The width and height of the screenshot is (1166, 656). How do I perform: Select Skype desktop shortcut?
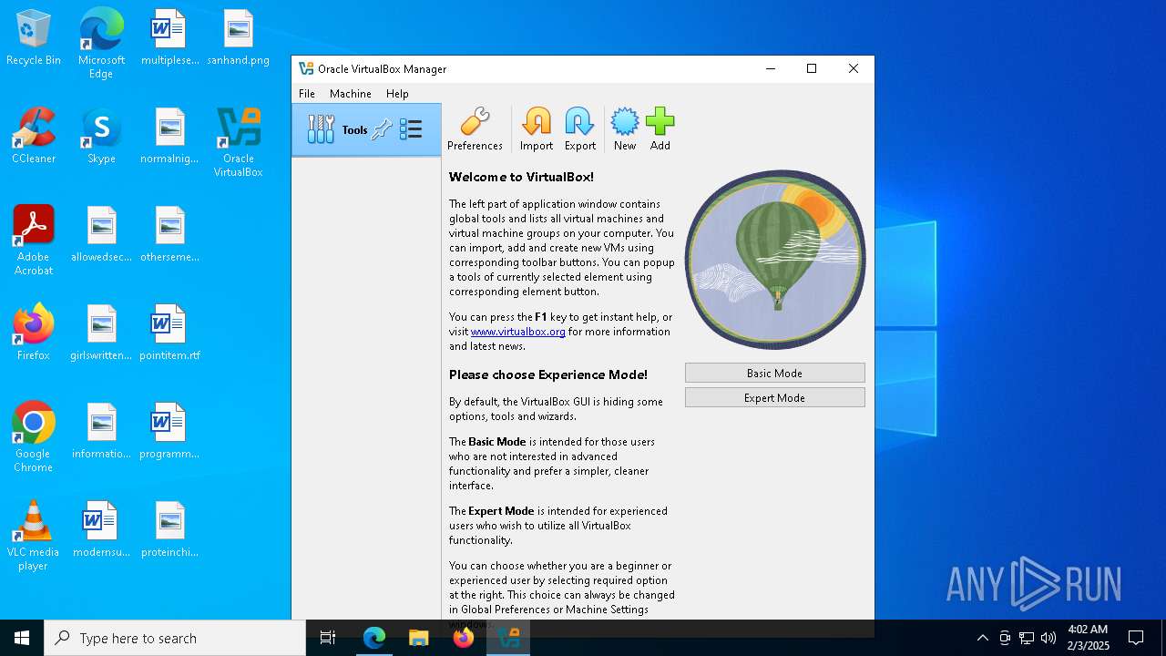(x=101, y=137)
